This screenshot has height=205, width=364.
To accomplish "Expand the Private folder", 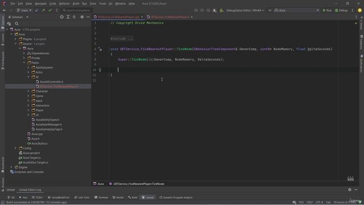I will coord(24,58).
